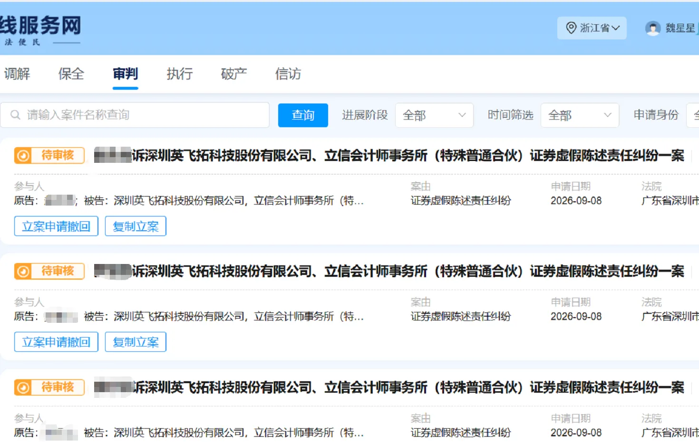Screen dimensions: 699x442
Task: Click the first case's 广东省深圳市 court text
Action: pos(670,201)
